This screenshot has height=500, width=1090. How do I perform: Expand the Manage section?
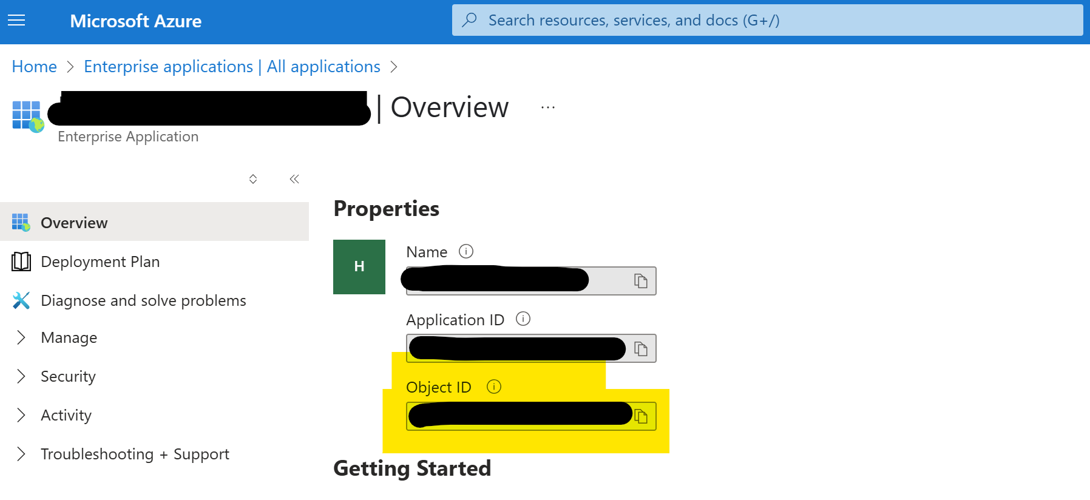click(21, 337)
